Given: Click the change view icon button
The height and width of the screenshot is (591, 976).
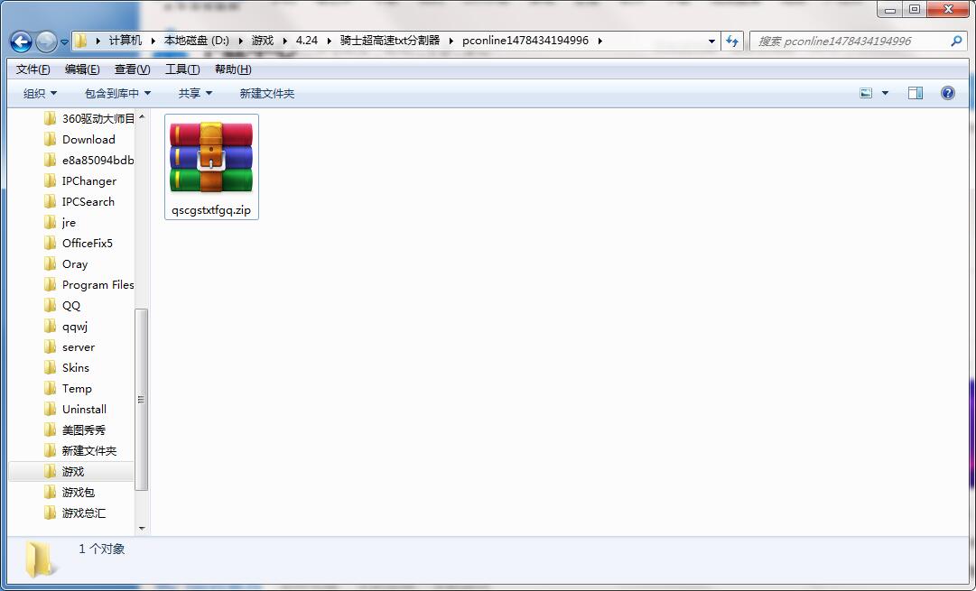Looking at the screenshot, I should [866, 93].
